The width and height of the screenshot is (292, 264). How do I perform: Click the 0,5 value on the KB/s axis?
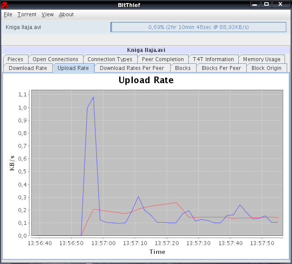[x=22, y=172]
